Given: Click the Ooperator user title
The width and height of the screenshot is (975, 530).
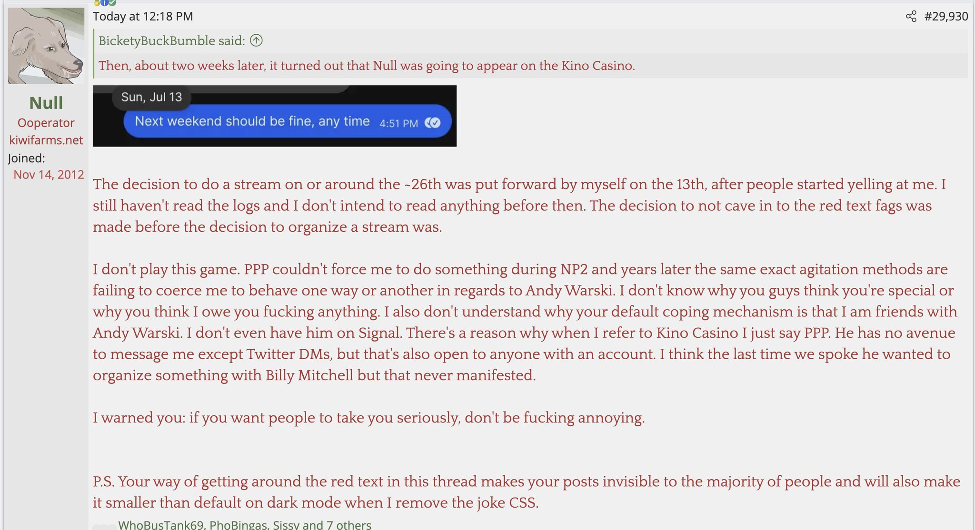Looking at the screenshot, I should (46, 123).
